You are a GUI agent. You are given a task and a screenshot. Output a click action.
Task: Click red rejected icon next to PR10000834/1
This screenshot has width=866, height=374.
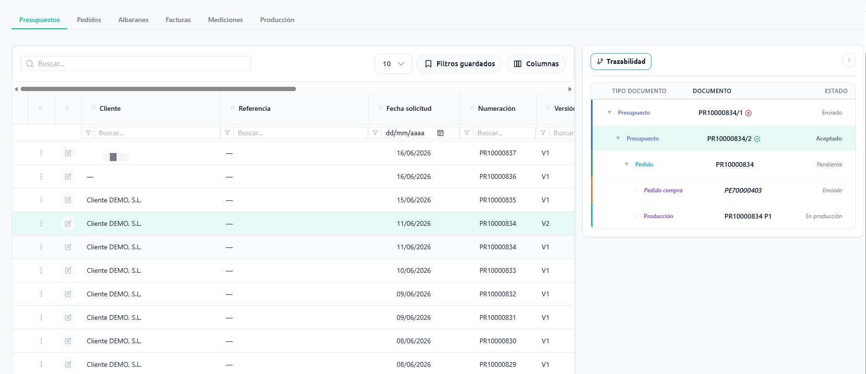coord(748,113)
